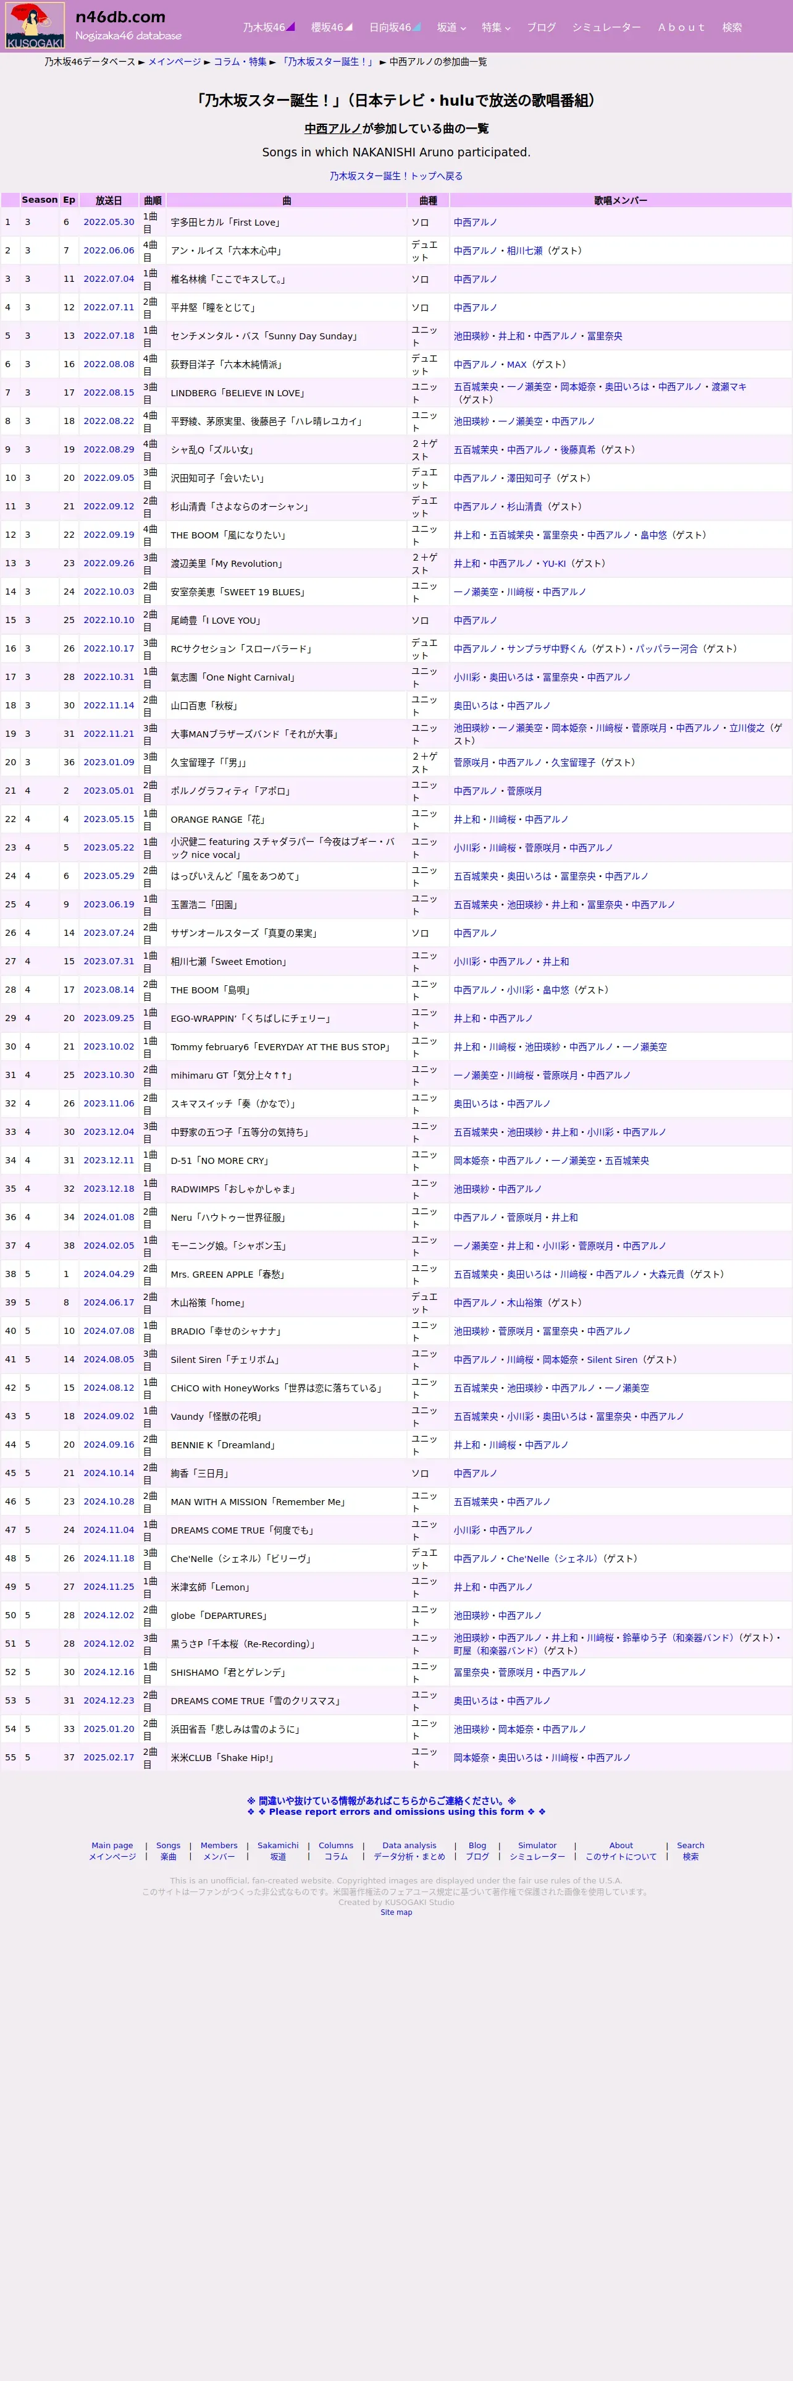Open 立川俊之 guest link in それが大事 row

coord(747,728)
